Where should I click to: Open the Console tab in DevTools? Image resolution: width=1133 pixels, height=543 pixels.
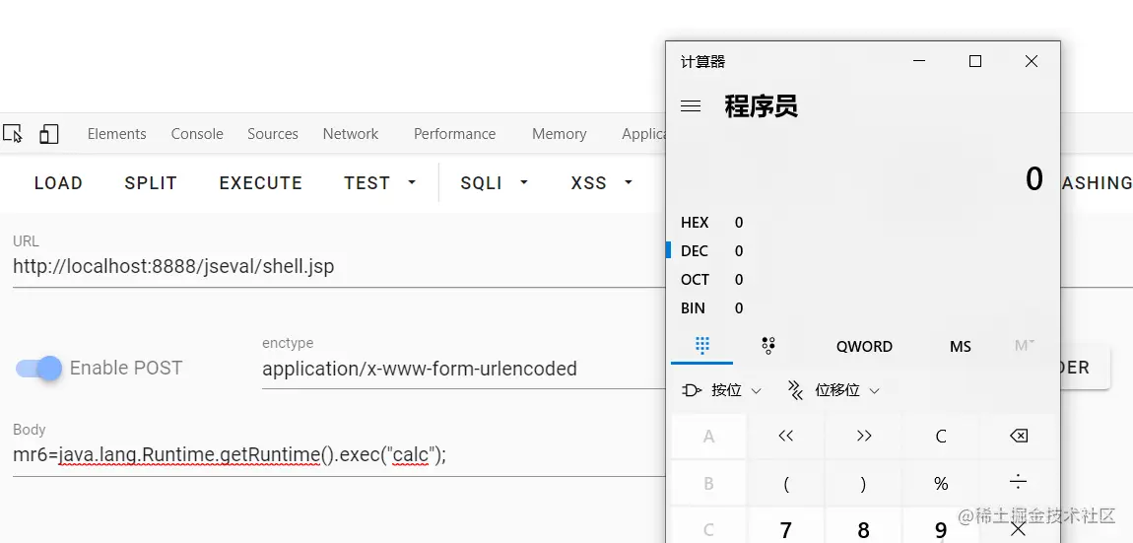[197, 134]
